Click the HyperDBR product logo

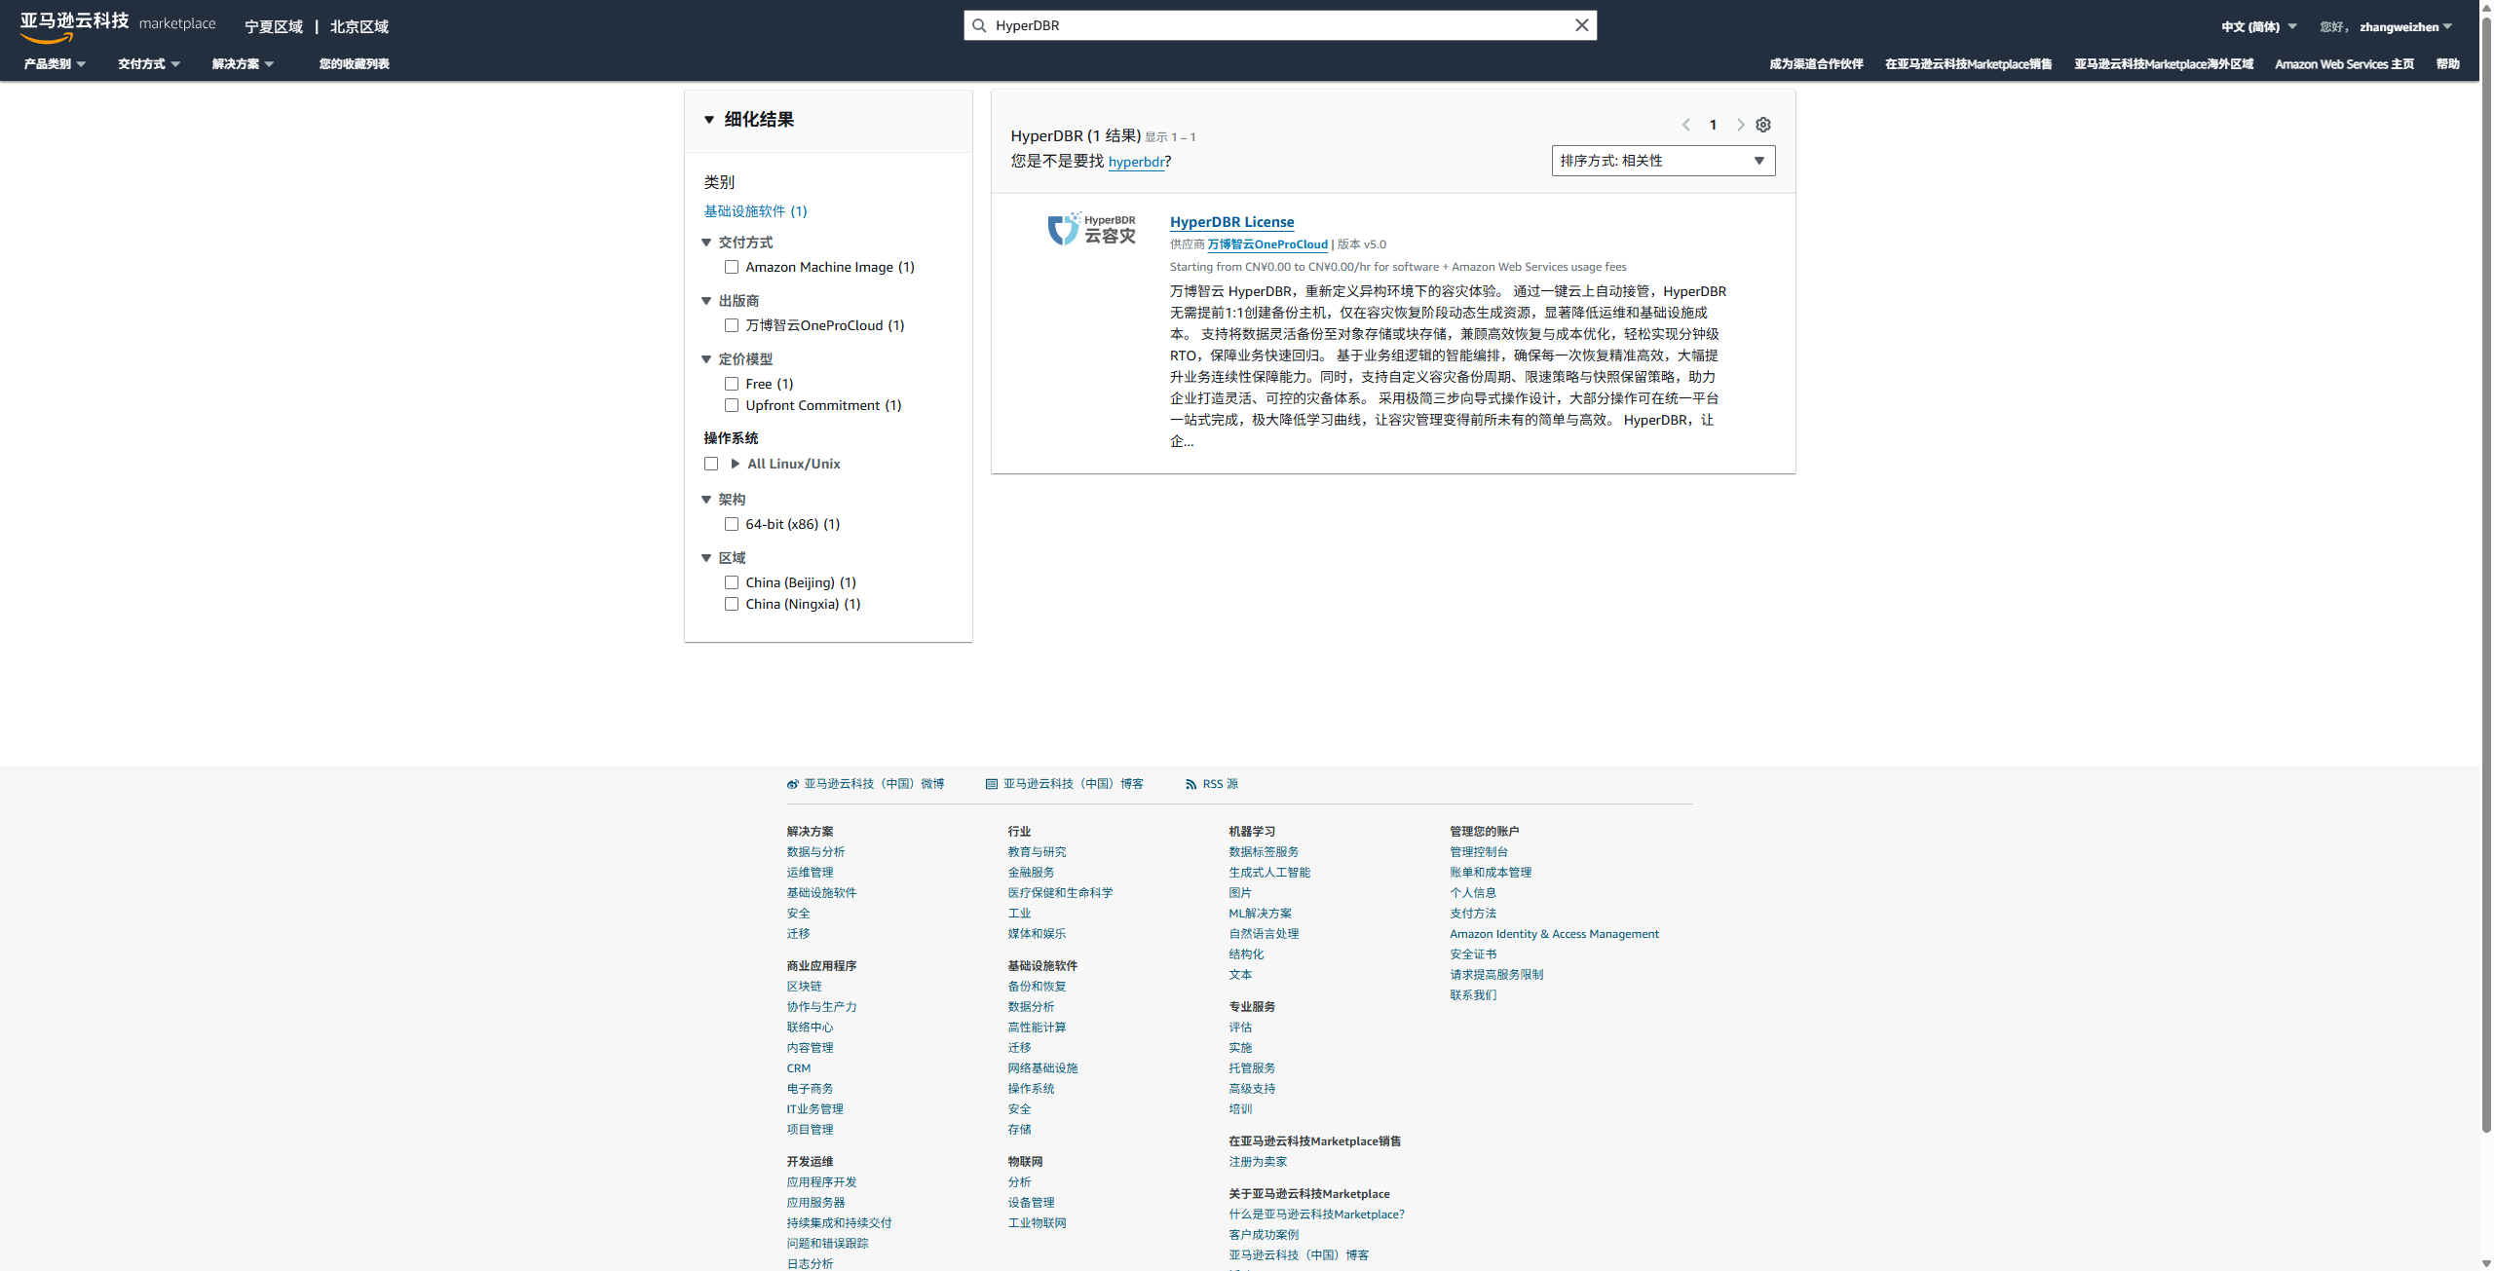coord(1091,229)
